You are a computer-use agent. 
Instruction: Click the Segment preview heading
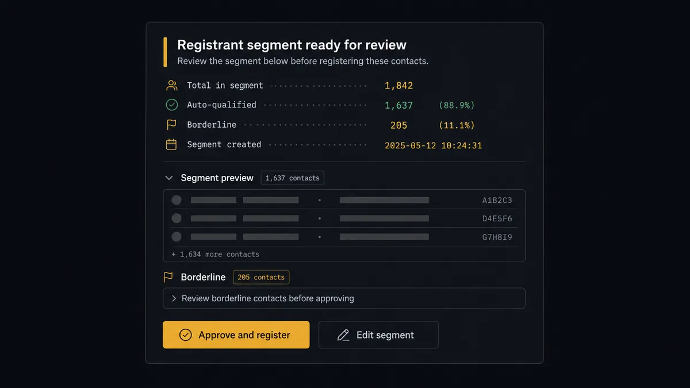(217, 178)
